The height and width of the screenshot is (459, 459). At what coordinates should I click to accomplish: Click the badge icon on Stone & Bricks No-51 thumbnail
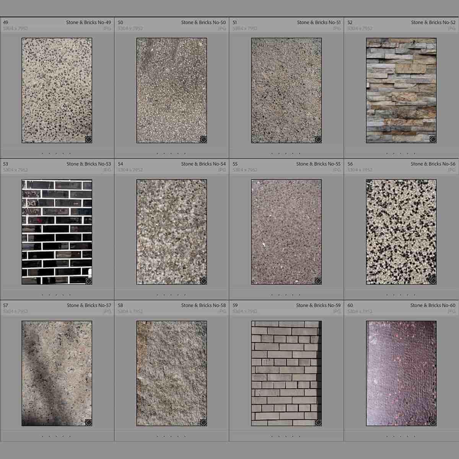(x=318, y=139)
